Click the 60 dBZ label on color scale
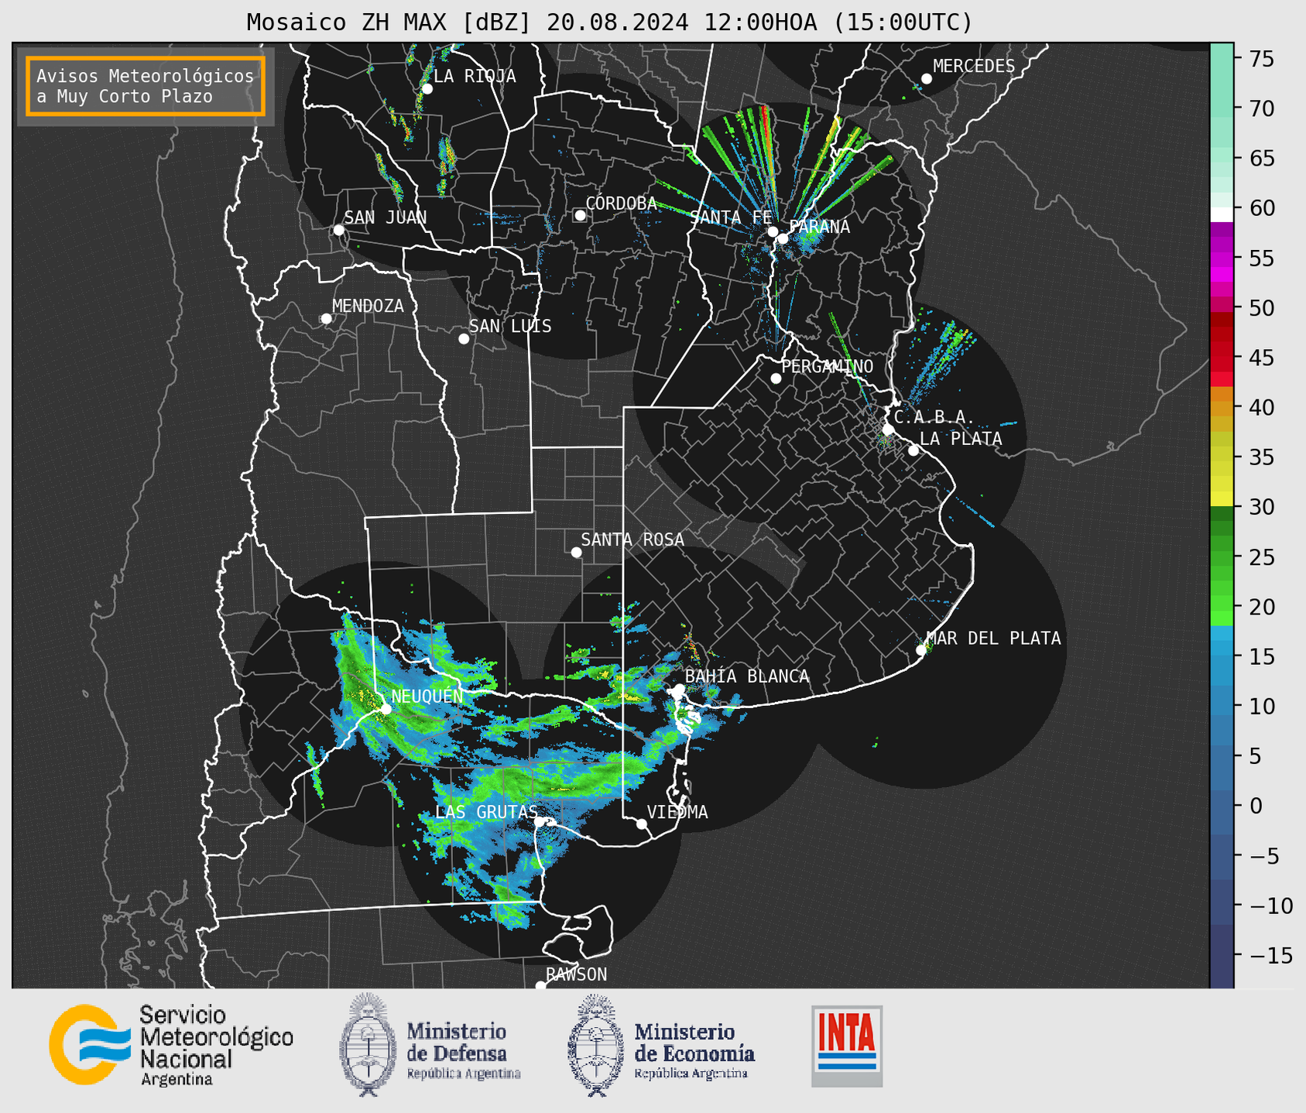Viewport: 1306px width, 1113px height. (x=1262, y=208)
